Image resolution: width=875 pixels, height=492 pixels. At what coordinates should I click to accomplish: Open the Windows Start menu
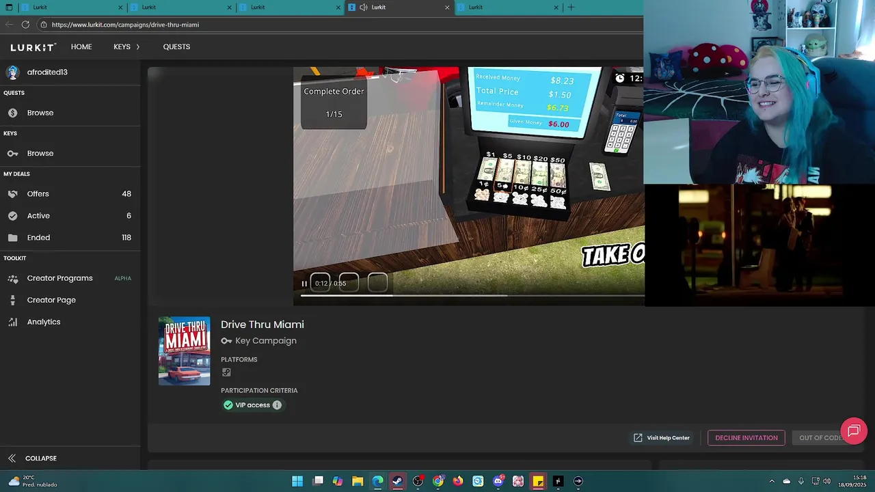click(297, 481)
